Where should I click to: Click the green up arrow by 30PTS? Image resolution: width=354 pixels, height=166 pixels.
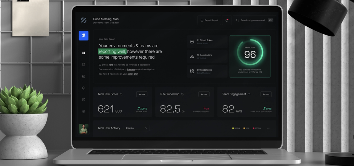pos(139,108)
